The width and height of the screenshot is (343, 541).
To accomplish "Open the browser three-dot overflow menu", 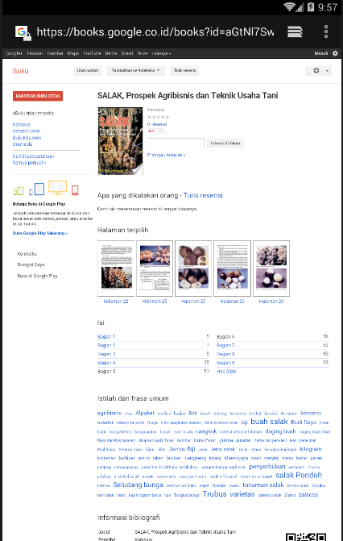I will pos(326,31).
